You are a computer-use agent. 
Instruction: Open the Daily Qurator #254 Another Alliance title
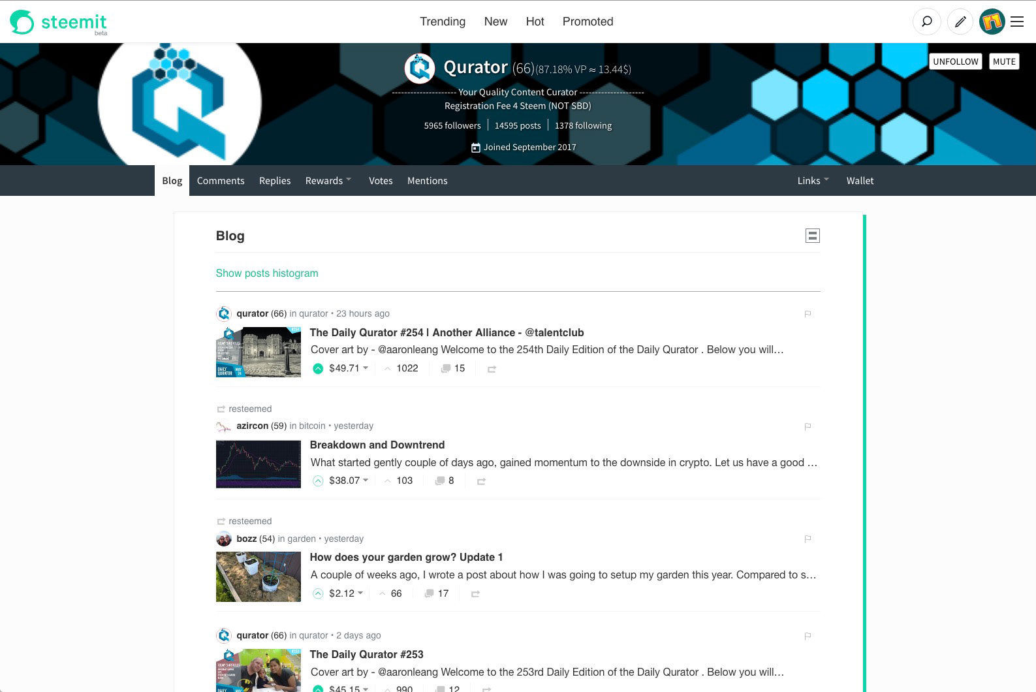447,332
